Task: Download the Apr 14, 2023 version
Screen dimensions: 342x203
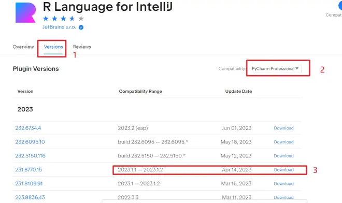Action: [x=283, y=170]
